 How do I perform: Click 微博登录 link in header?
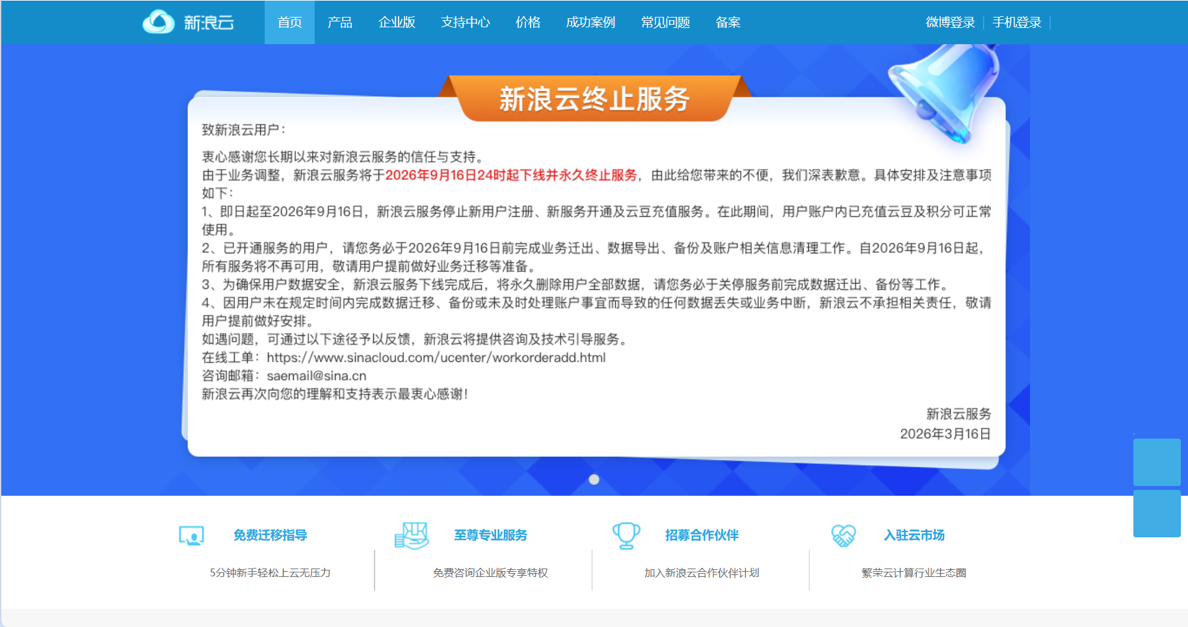[x=950, y=22]
